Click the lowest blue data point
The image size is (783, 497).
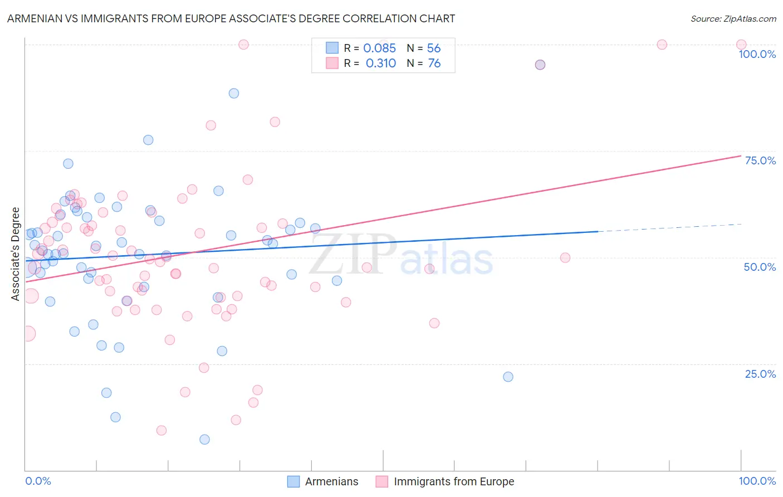point(204,440)
